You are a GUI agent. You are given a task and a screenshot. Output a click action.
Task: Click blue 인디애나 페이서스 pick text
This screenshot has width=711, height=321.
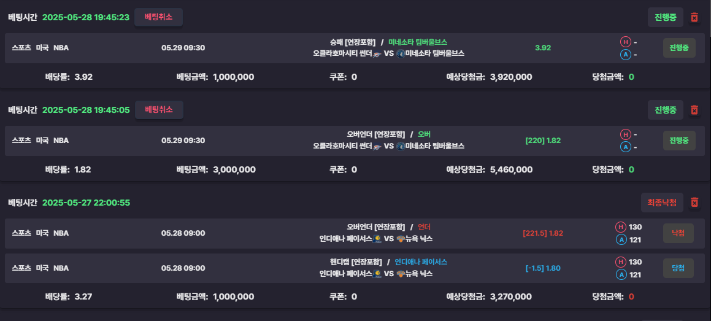[x=421, y=262]
